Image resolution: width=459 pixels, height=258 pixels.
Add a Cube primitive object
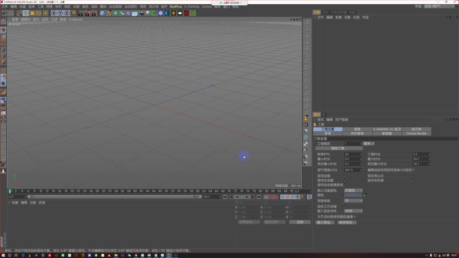pos(103,13)
